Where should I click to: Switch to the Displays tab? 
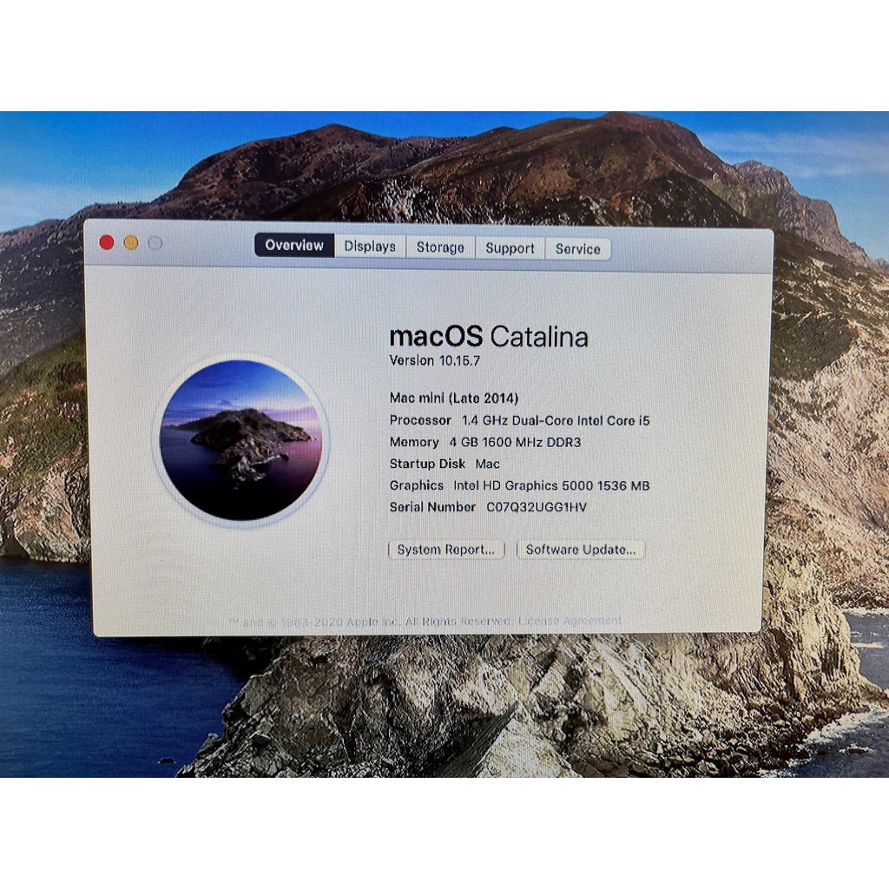(370, 246)
